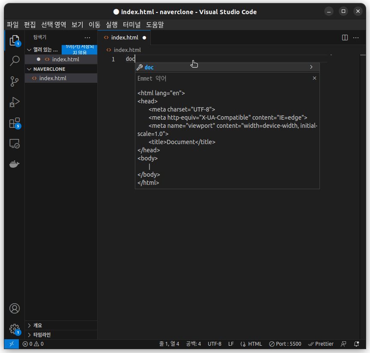
Task: Click the 공백: 4 indentation setting
Action: [x=193, y=344]
